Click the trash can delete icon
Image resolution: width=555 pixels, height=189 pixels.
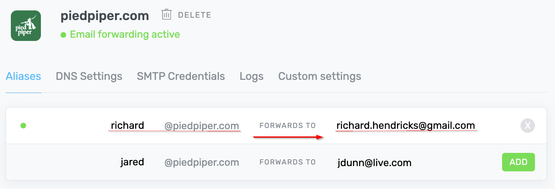tap(166, 15)
